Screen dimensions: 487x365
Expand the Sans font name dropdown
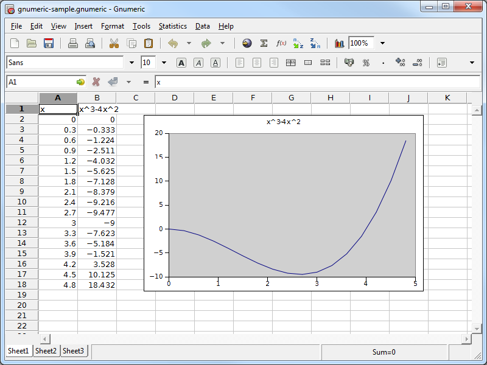pyautogui.click(x=132, y=63)
